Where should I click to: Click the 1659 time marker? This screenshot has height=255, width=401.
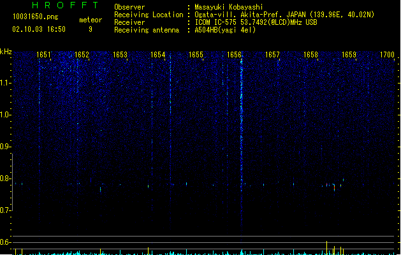click(349, 54)
